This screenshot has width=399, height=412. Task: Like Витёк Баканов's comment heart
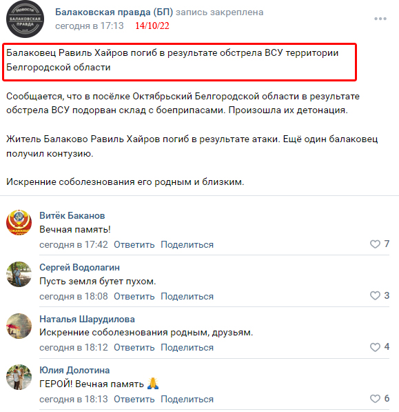pyautogui.click(x=375, y=244)
